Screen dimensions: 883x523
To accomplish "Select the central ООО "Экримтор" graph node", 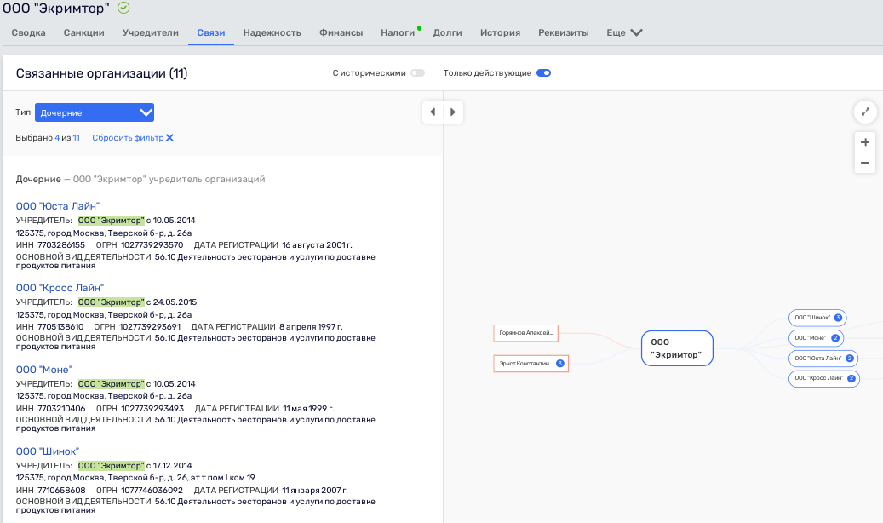I will point(677,348).
